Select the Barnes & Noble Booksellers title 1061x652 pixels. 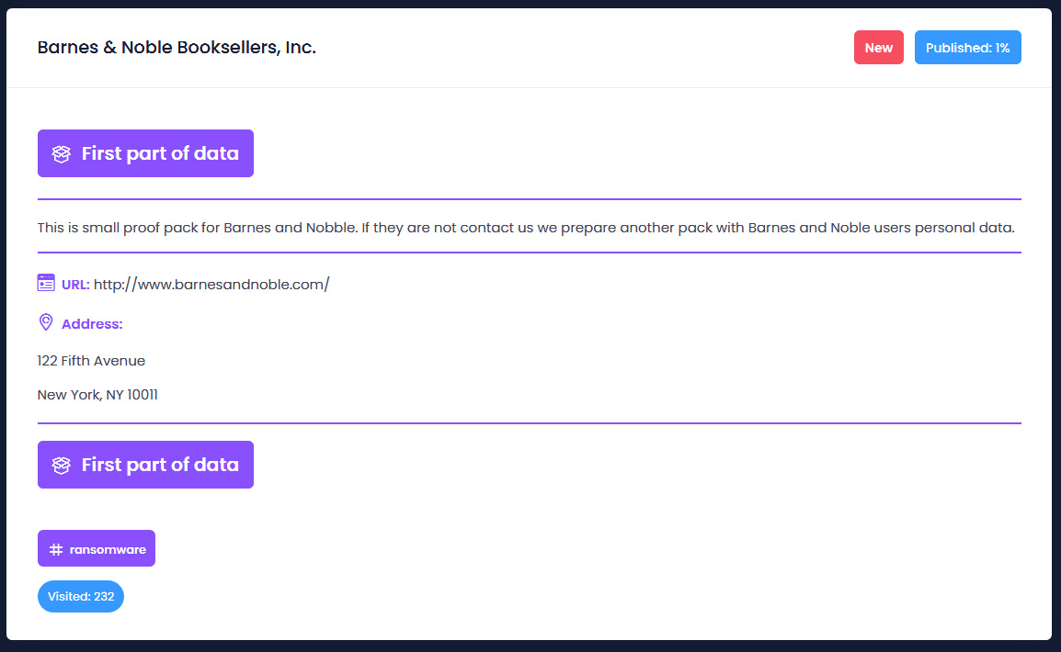coord(176,47)
